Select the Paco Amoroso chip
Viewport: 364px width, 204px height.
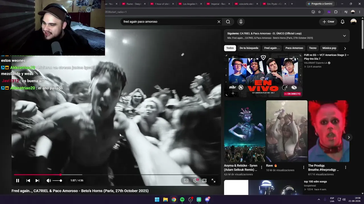click(x=294, y=48)
